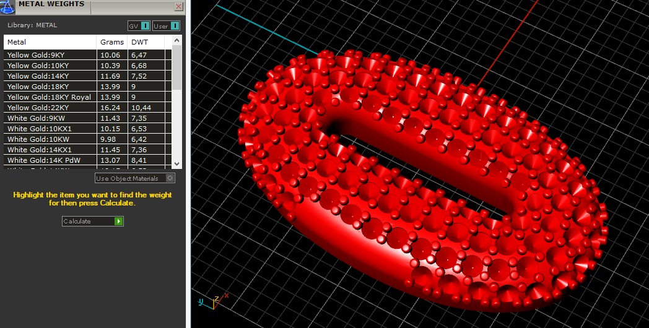649x328 pixels.
Task: Click the 16.24 grams cell
Action: pyautogui.click(x=112, y=108)
